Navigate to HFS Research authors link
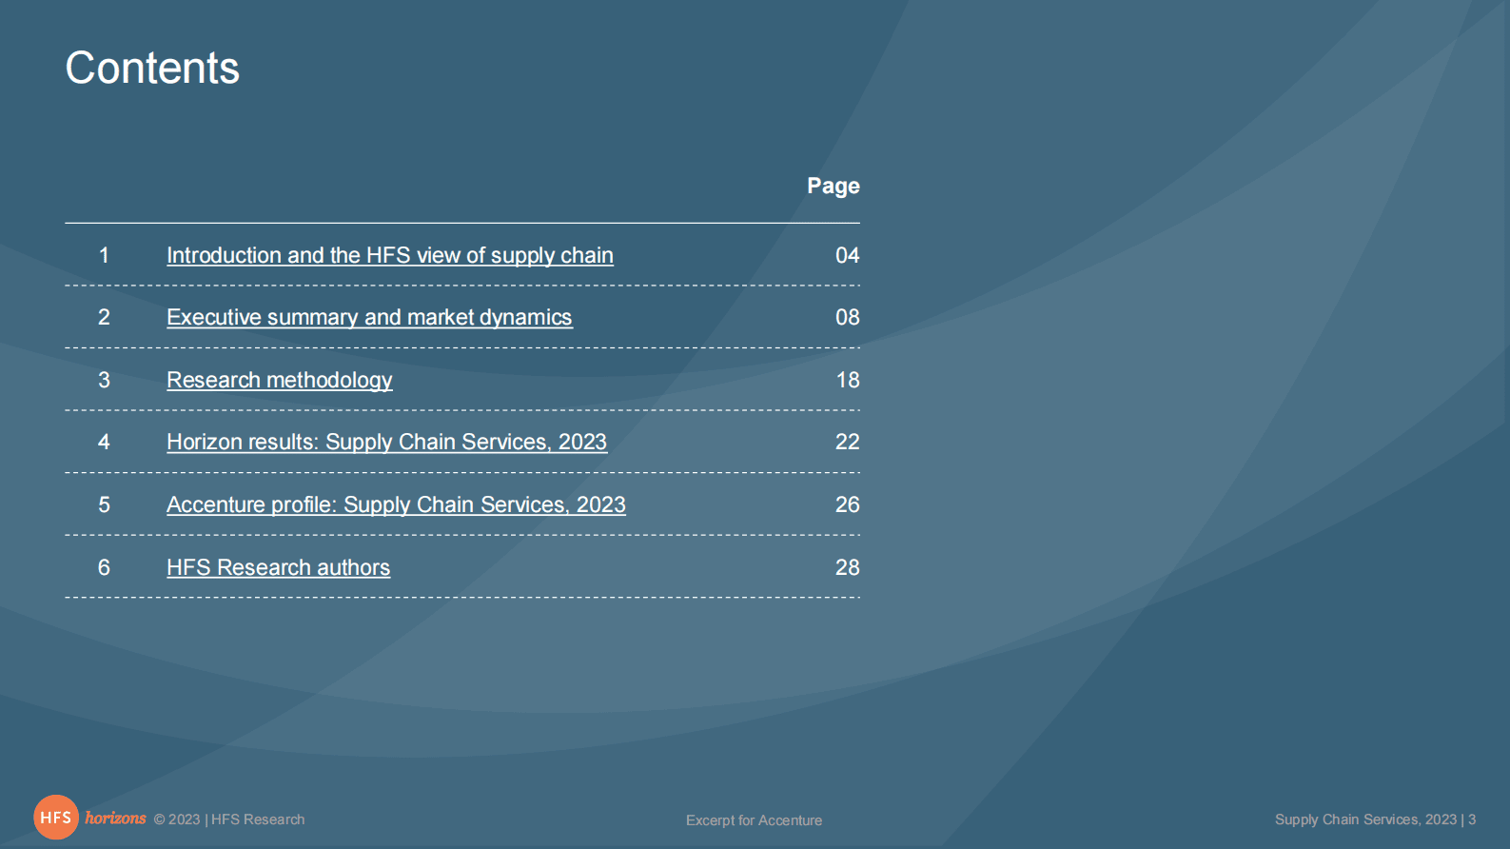Viewport: 1510px width, 849px height. [x=278, y=567]
